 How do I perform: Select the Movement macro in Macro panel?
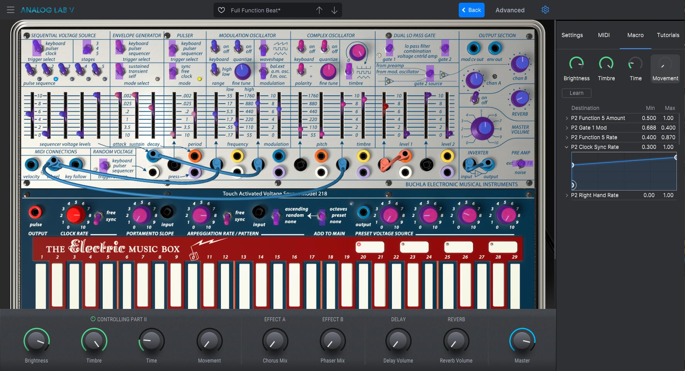click(665, 69)
